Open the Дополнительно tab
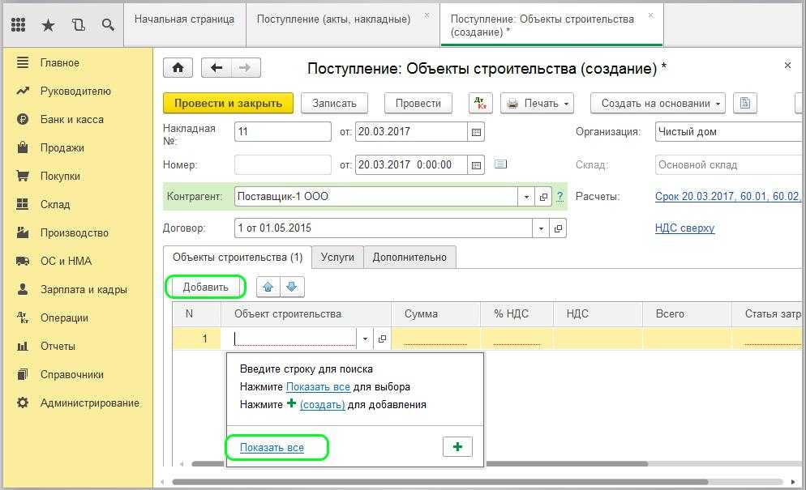This screenshot has width=806, height=490. (x=409, y=257)
